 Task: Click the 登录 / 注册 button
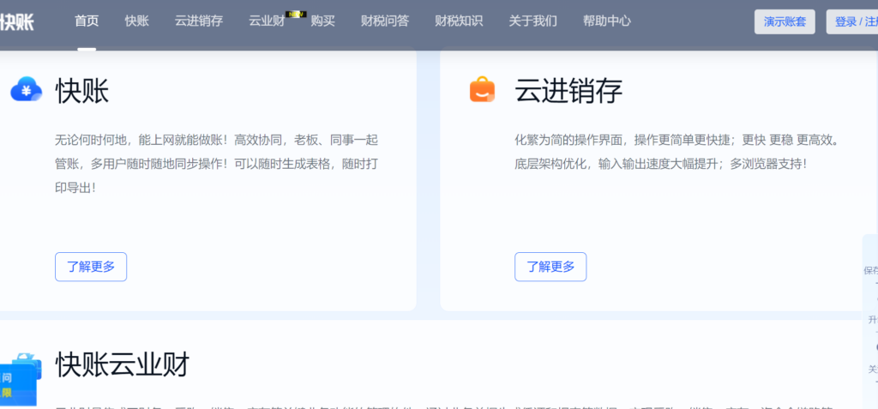pos(852,22)
